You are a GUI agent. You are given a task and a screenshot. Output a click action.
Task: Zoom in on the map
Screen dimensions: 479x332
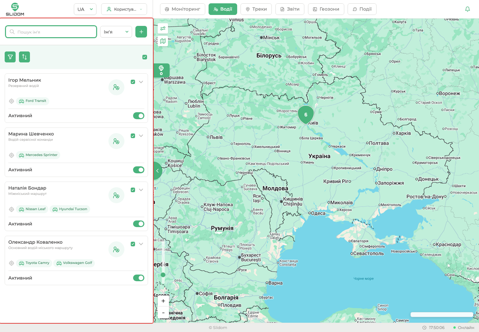click(163, 301)
